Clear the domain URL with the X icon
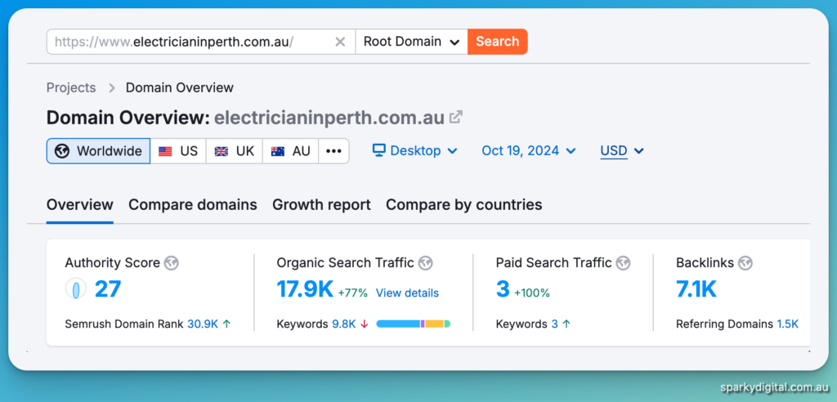 (x=339, y=42)
